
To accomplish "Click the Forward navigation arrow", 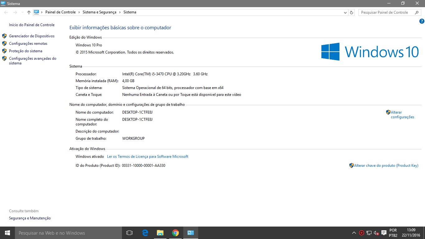I will point(15,12).
